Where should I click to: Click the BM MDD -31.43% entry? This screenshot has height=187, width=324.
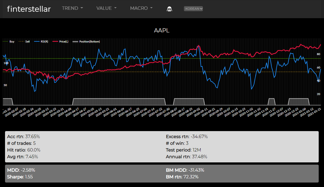(x=185, y=170)
